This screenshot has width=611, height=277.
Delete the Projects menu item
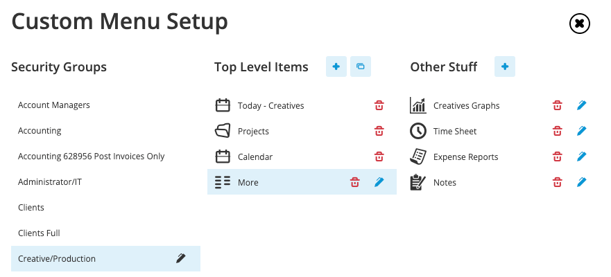click(x=379, y=131)
